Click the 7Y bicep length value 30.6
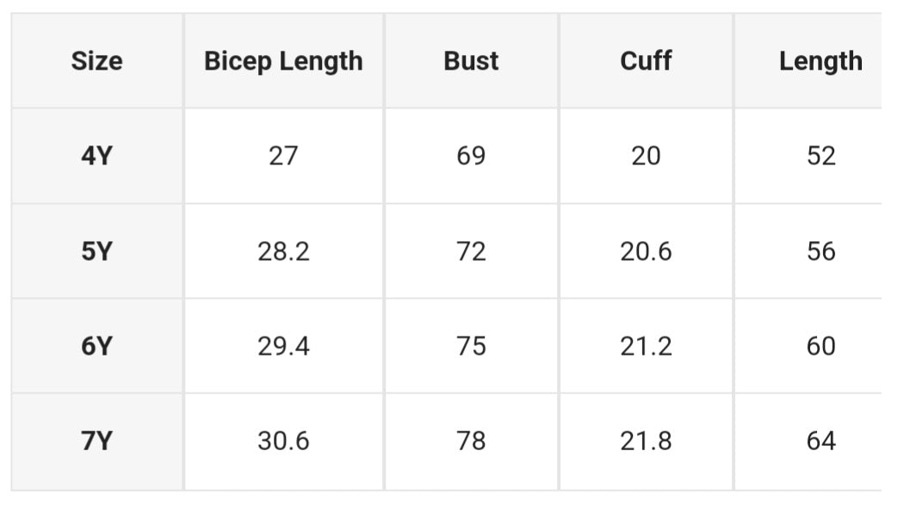This screenshot has height=513, width=910. tap(283, 441)
